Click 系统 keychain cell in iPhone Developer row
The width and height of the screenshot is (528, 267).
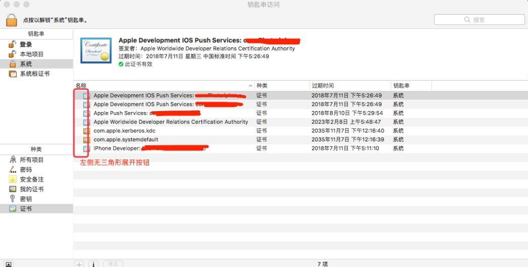coord(398,148)
